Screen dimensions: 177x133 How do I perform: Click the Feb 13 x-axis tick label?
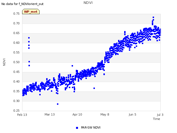pos(22,115)
